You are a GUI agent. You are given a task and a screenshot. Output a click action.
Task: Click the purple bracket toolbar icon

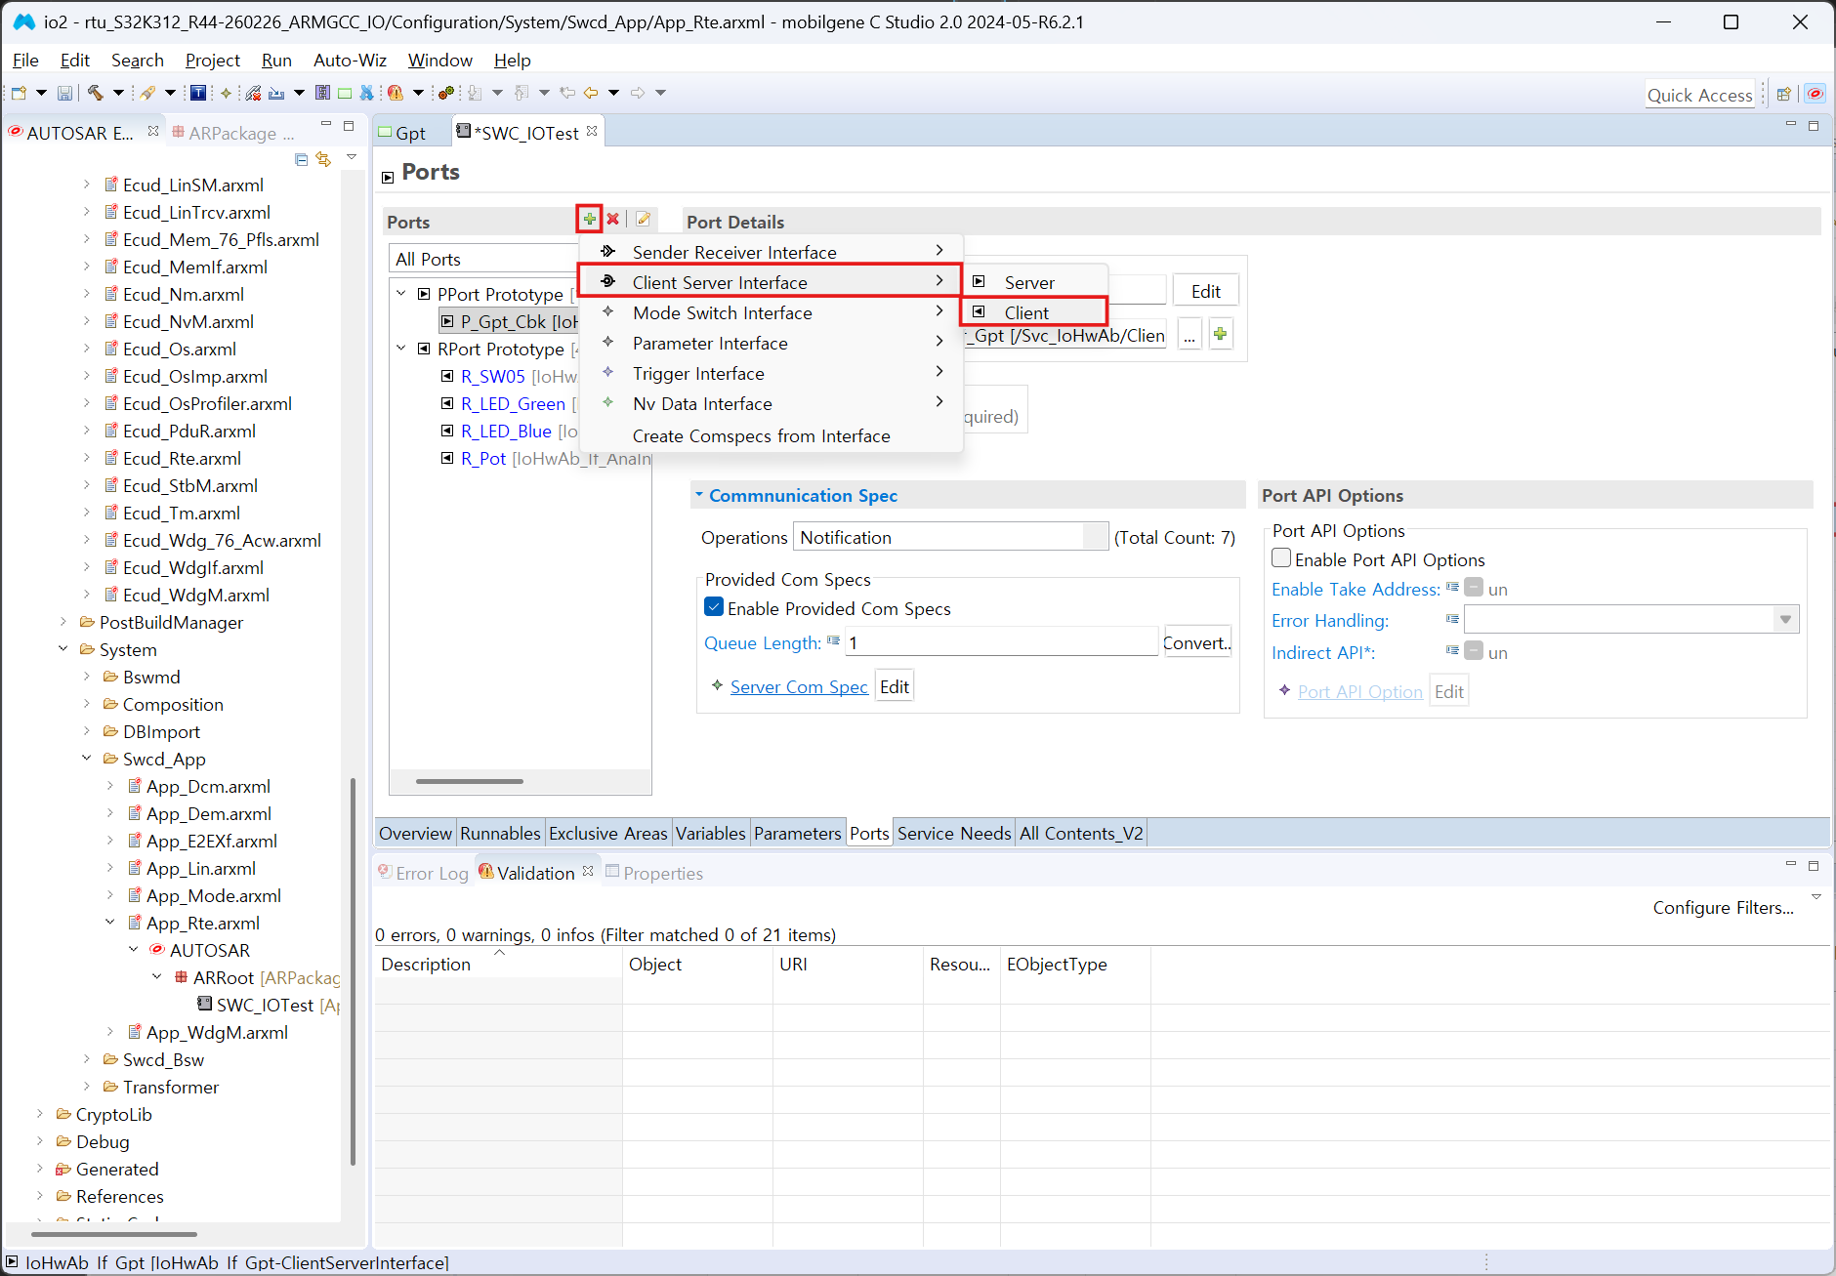[322, 93]
